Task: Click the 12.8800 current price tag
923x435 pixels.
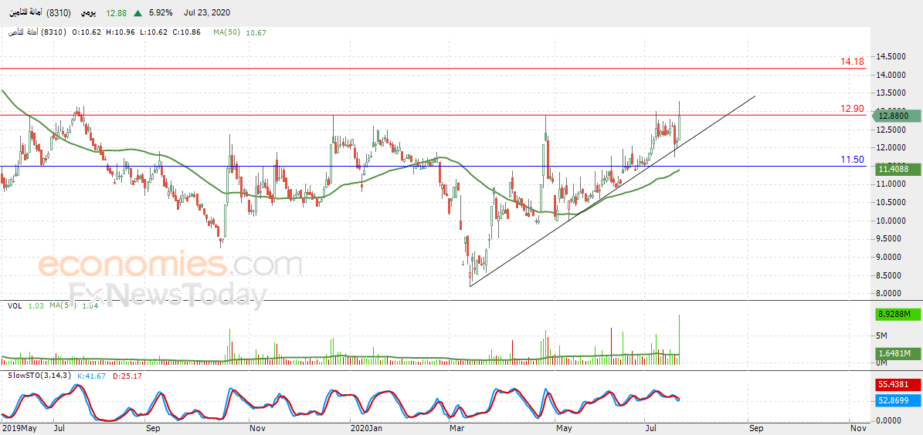Action: click(x=891, y=116)
